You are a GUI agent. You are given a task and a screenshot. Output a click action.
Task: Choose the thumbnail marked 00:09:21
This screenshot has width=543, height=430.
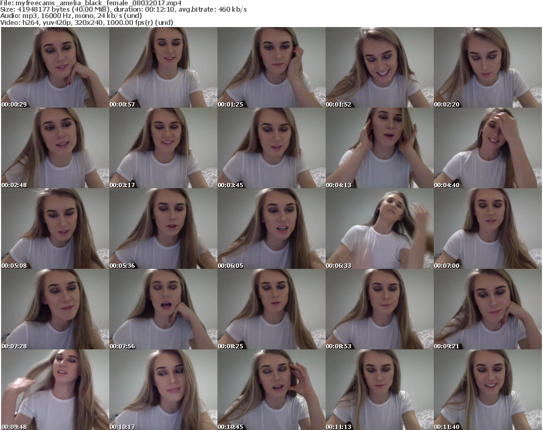[x=488, y=310]
